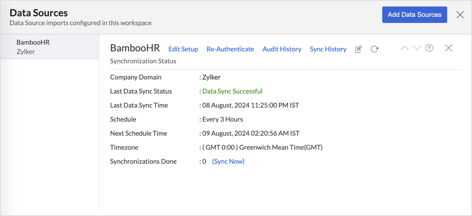The width and height of the screenshot is (472, 216).
Task: Open Audit History
Action: tap(282, 49)
